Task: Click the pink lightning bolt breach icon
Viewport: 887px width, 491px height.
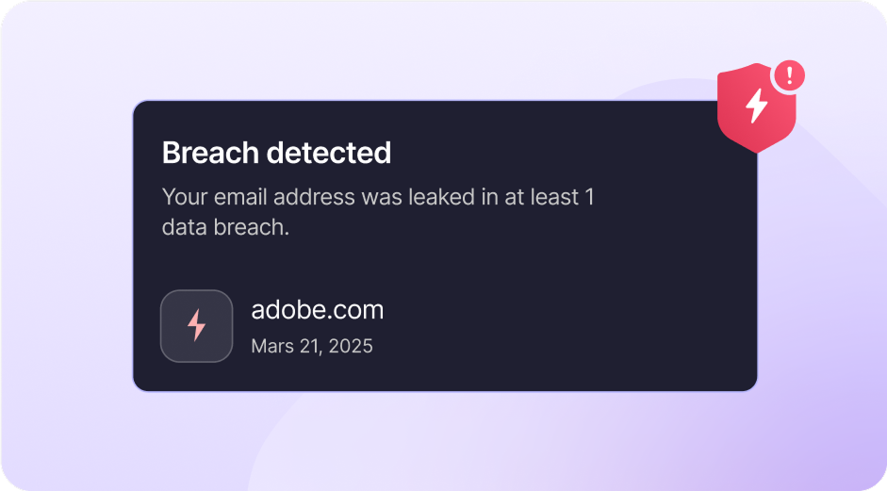Action: coord(196,325)
